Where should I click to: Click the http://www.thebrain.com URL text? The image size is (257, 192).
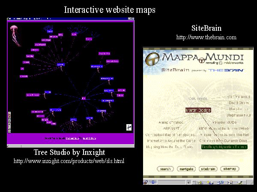pyautogui.click(x=206, y=37)
